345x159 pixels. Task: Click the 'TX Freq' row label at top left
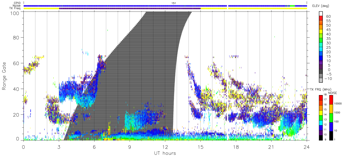pyautogui.click(x=15, y=8)
